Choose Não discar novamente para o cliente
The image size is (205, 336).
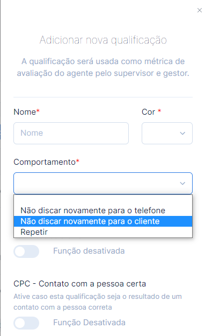coord(103,221)
